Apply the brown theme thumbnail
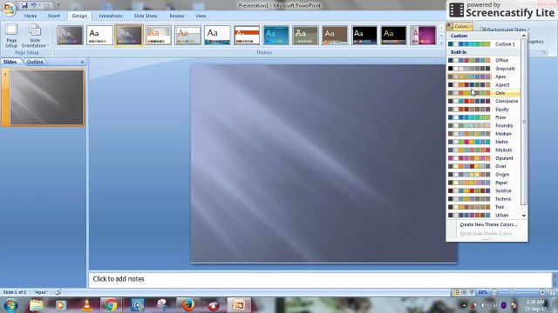Viewport: 558px width, 313px height. pyautogui.click(x=335, y=35)
